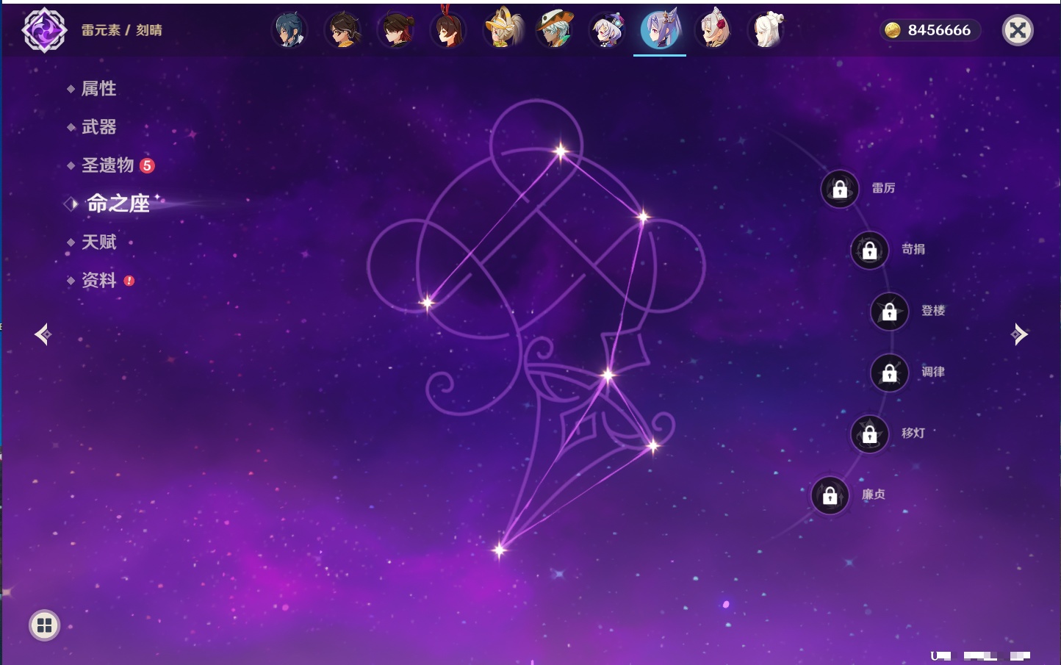This screenshot has height=665, width=1061.
Task: Select the avatar wearing an orange hat
Action: click(555, 30)
